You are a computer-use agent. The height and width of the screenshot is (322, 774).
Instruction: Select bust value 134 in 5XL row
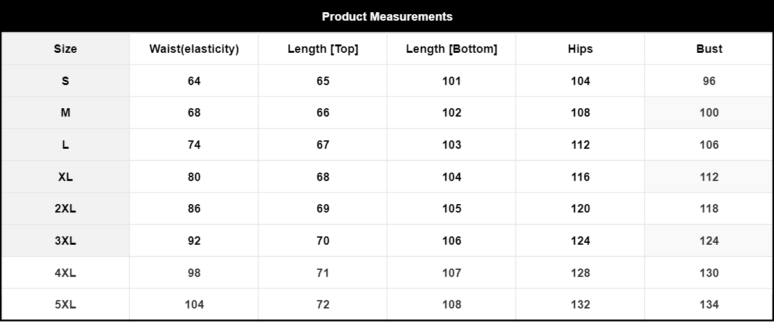pyautogui.click(x=709, y=305)
